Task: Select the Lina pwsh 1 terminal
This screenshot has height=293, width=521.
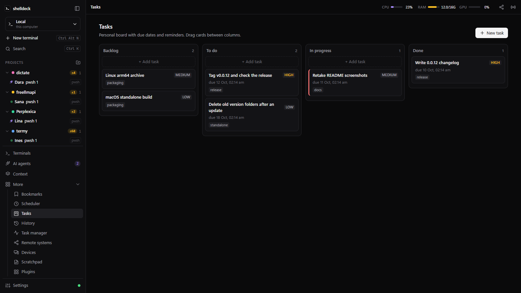Action: 45,121
